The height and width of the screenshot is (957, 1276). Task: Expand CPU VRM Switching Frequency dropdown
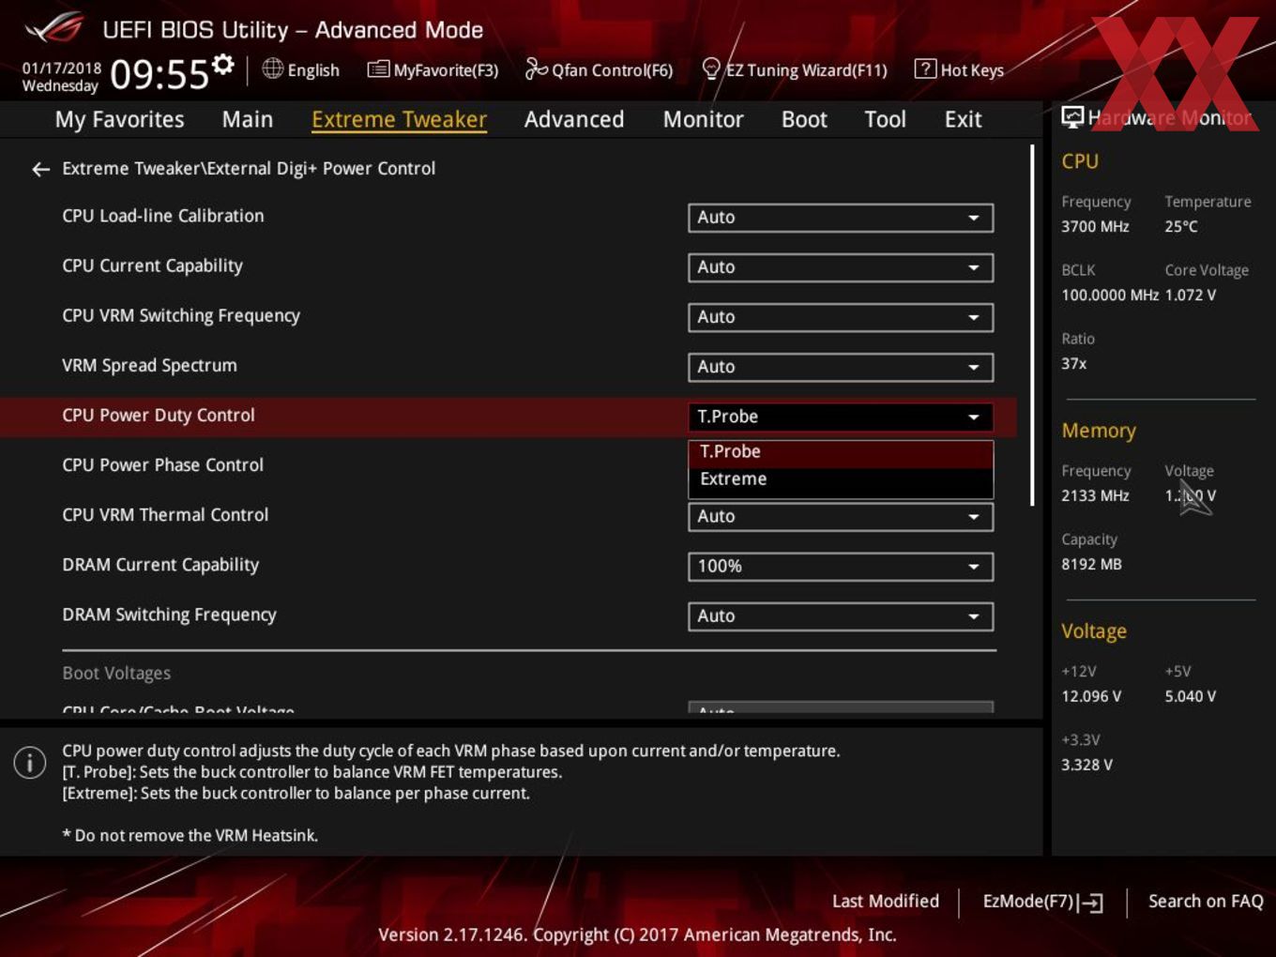click(841, 317)
